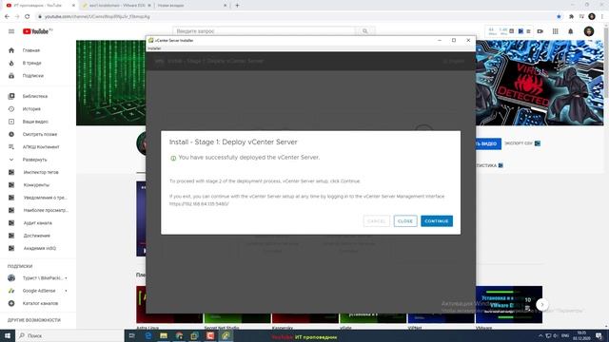609x342 pixels.
Task: Open Подписки subscriptions in sidebar
Action: (33, 76)
